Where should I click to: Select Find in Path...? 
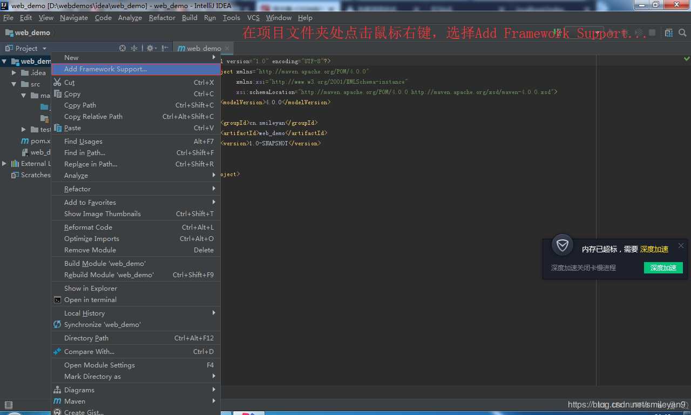136,152
